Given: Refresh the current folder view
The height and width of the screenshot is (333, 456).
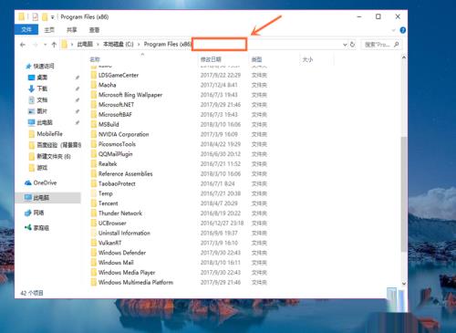Looking at the screenshot, I should point(352,45).
